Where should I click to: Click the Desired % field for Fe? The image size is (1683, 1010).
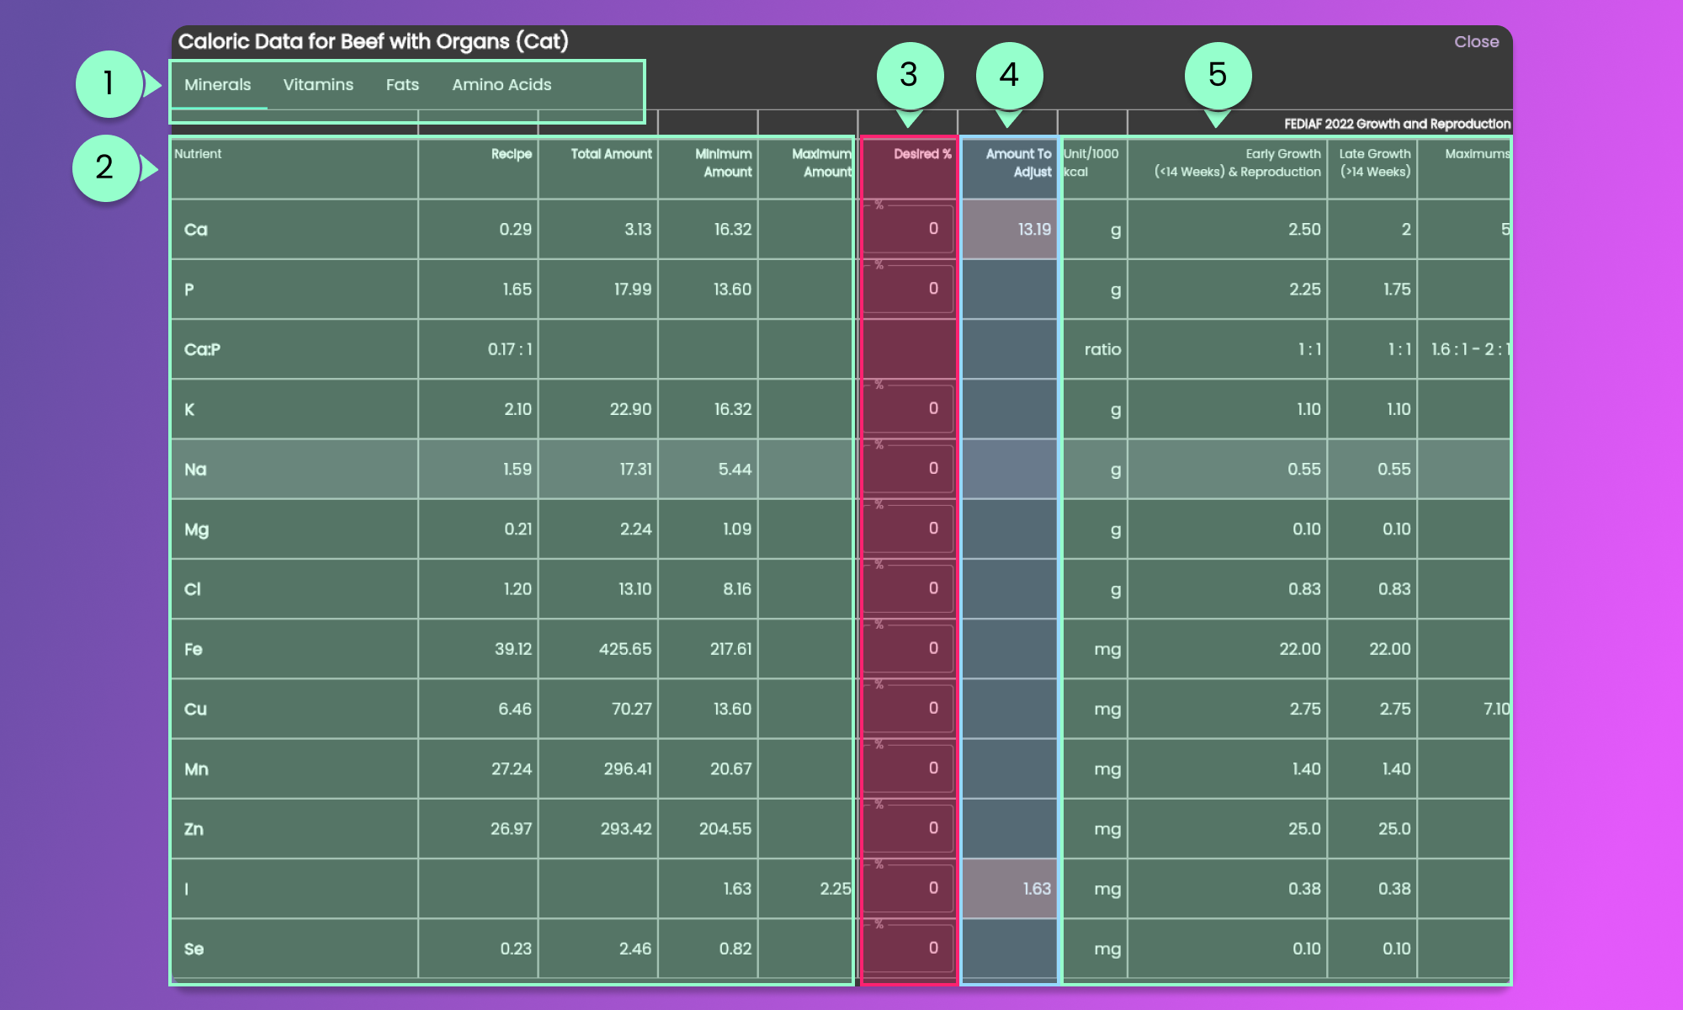909,649
